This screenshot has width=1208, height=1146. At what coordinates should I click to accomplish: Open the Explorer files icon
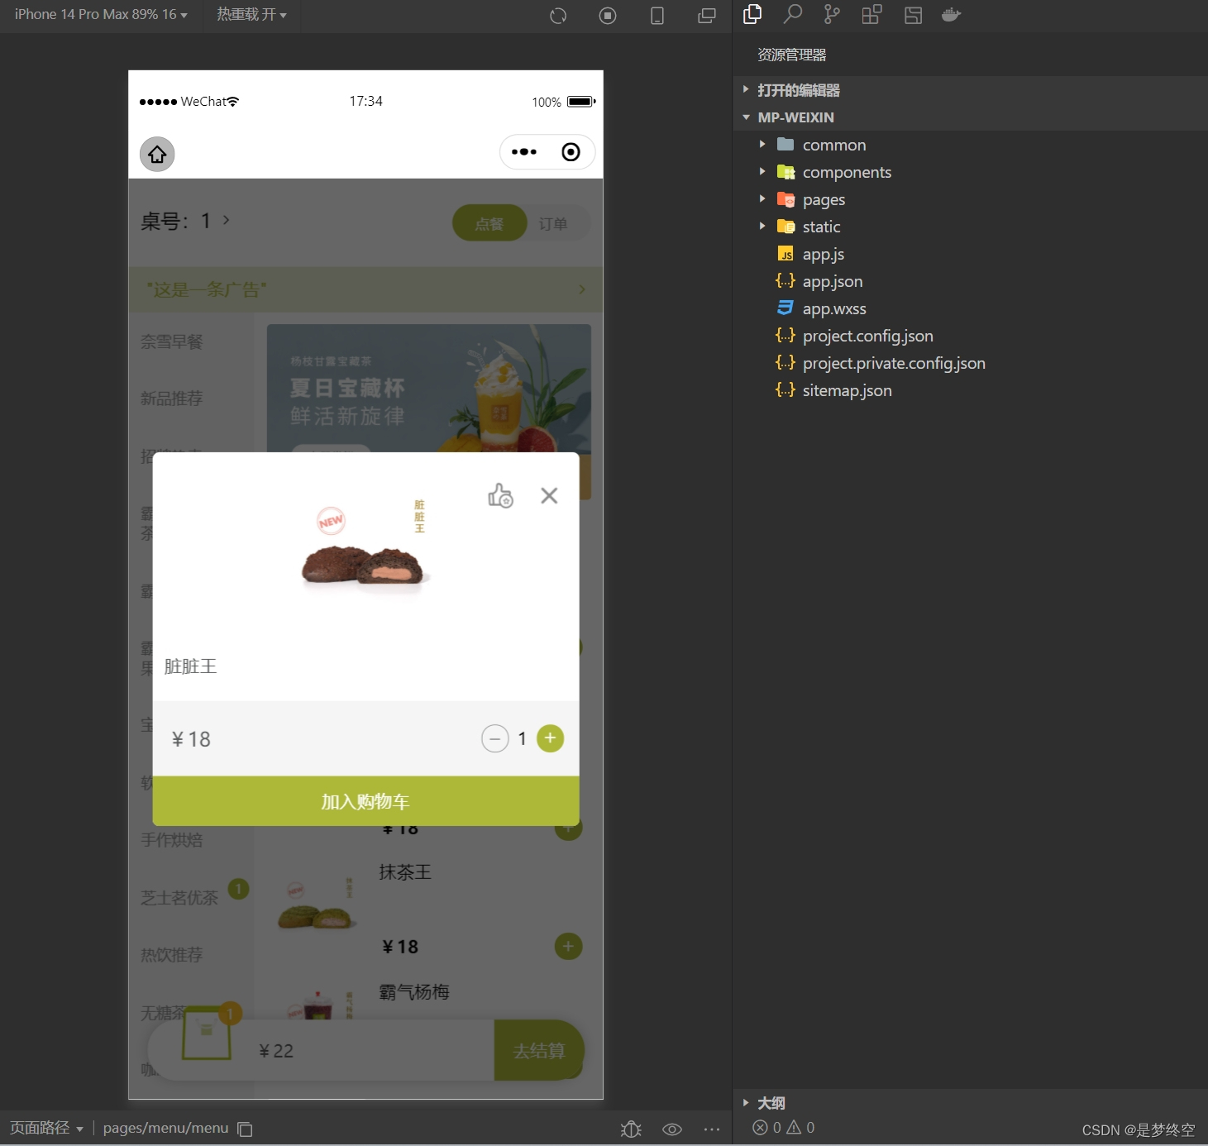pyautogui.click(x=752, y=14)
